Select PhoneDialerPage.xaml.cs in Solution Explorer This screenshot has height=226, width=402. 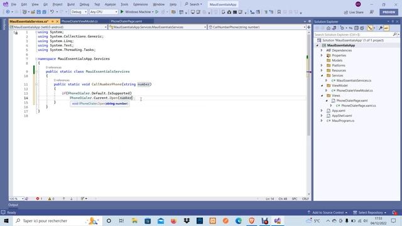point(359,105)
